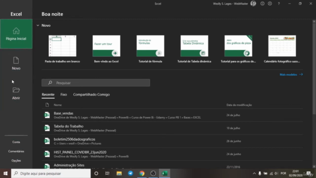Switch to Compartilhado Comigo tab
Viewport: 316px width, 178px height.
point(91,94)
